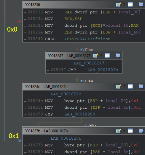The image size is (145, 155).
Task: Open the dropdown arrow in block 00018236 header
Action: (x=124, y=4)
